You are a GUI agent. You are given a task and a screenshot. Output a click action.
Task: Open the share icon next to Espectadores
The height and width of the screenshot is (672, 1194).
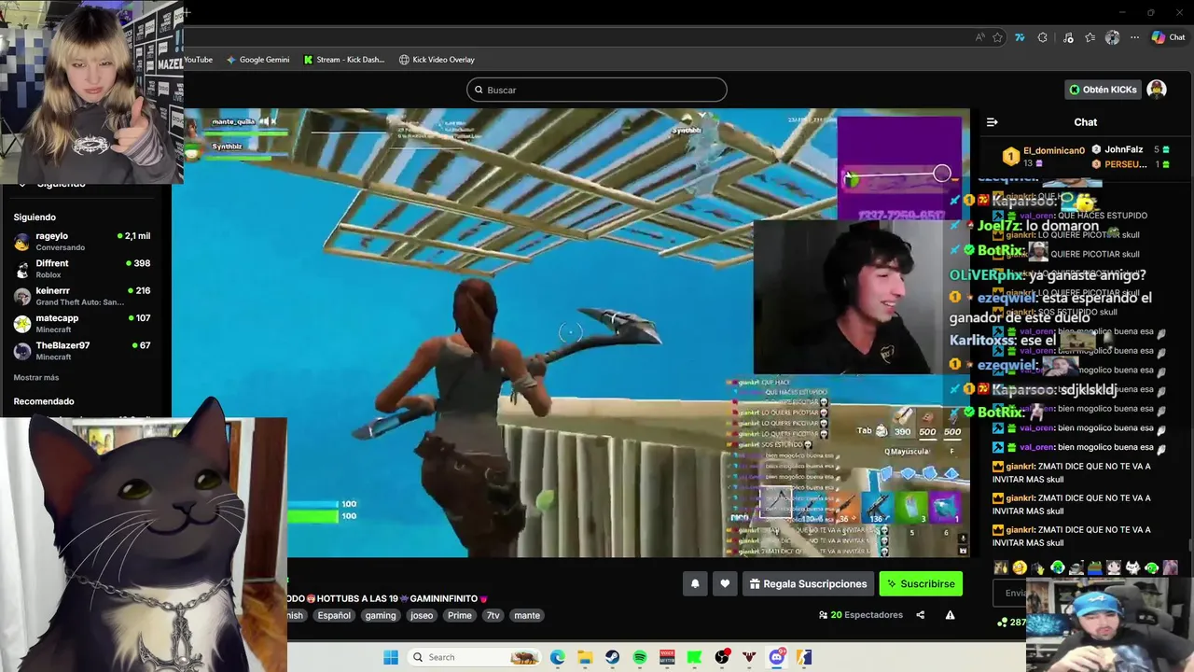[921, 615]
